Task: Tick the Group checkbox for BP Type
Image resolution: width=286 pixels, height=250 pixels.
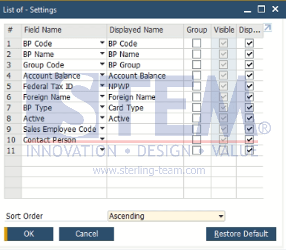Action: (x=197, y=108)
